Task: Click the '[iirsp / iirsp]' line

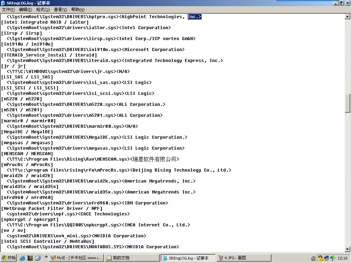Action: point(22,33)
